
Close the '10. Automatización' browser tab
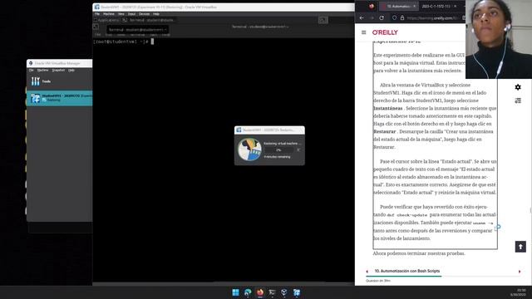tap(414, 6)
